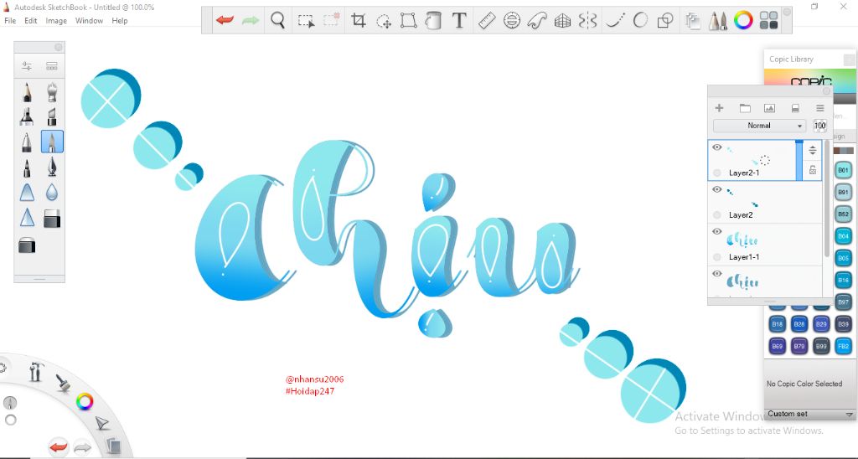Select the Smear water drop brush

tap(51, 193)
